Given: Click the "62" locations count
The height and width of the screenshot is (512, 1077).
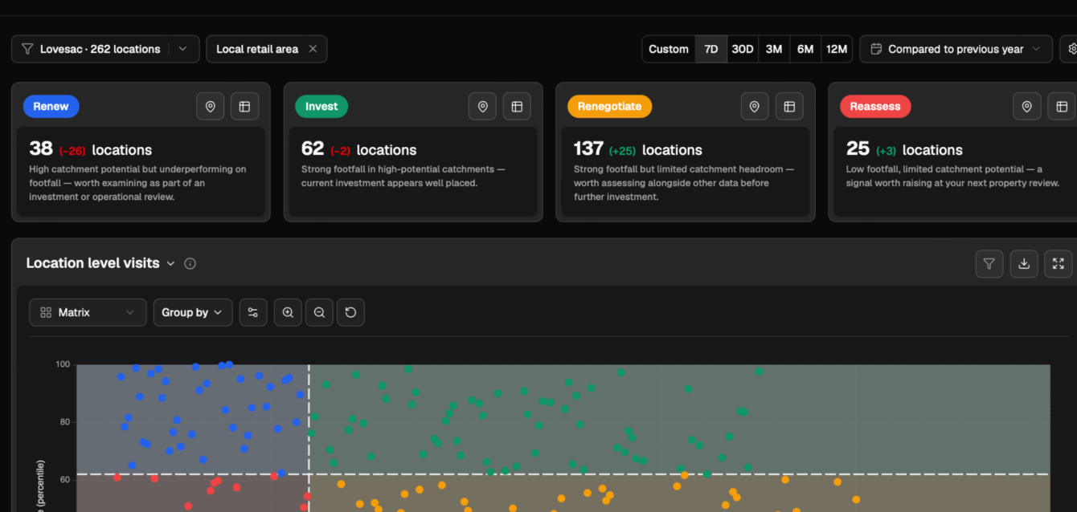Looking at the screenshot, I should coord(313,149).
